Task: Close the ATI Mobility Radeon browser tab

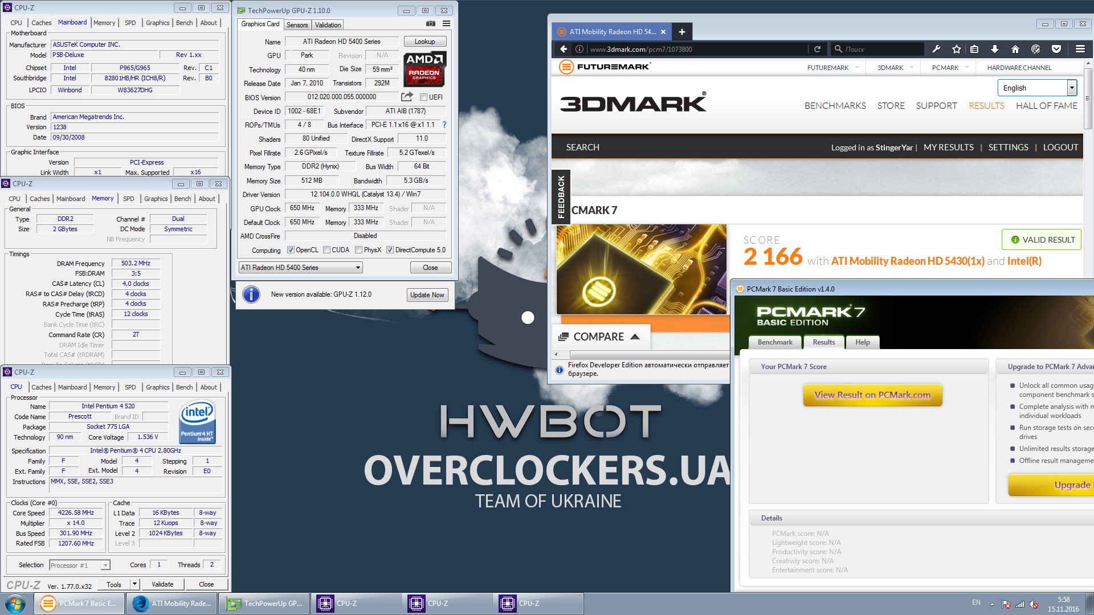Action: pos(663,32)
